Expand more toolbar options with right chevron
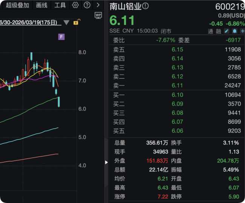Screen dimensions: 245x203 click(x=98, y=5)
